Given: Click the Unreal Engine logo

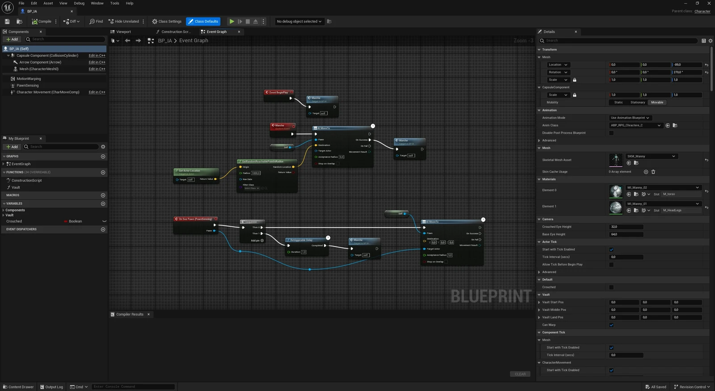Looking at the screenshot, I should click(x=8, y=8).
